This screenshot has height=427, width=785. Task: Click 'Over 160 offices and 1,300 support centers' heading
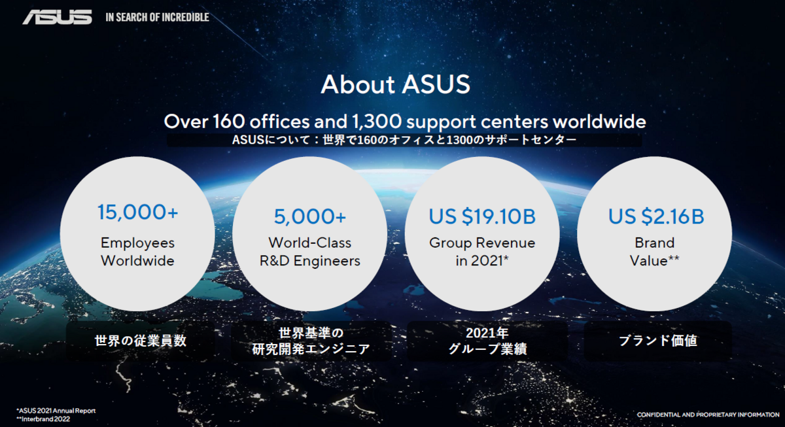click(x=404, y=122)
